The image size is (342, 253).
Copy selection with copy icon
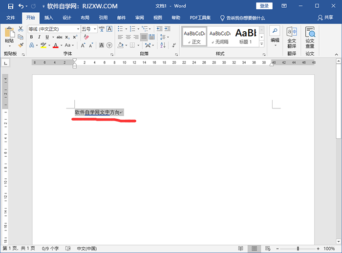(x=21, y=37)
